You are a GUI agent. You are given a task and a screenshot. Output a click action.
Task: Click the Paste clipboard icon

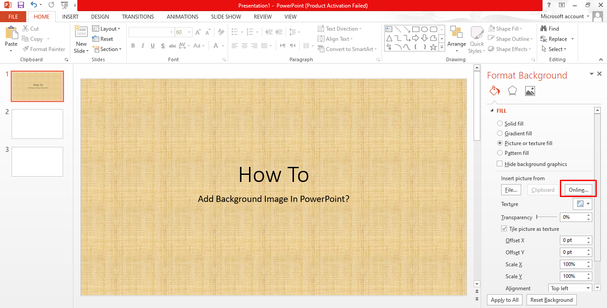(x=11, y=32)
